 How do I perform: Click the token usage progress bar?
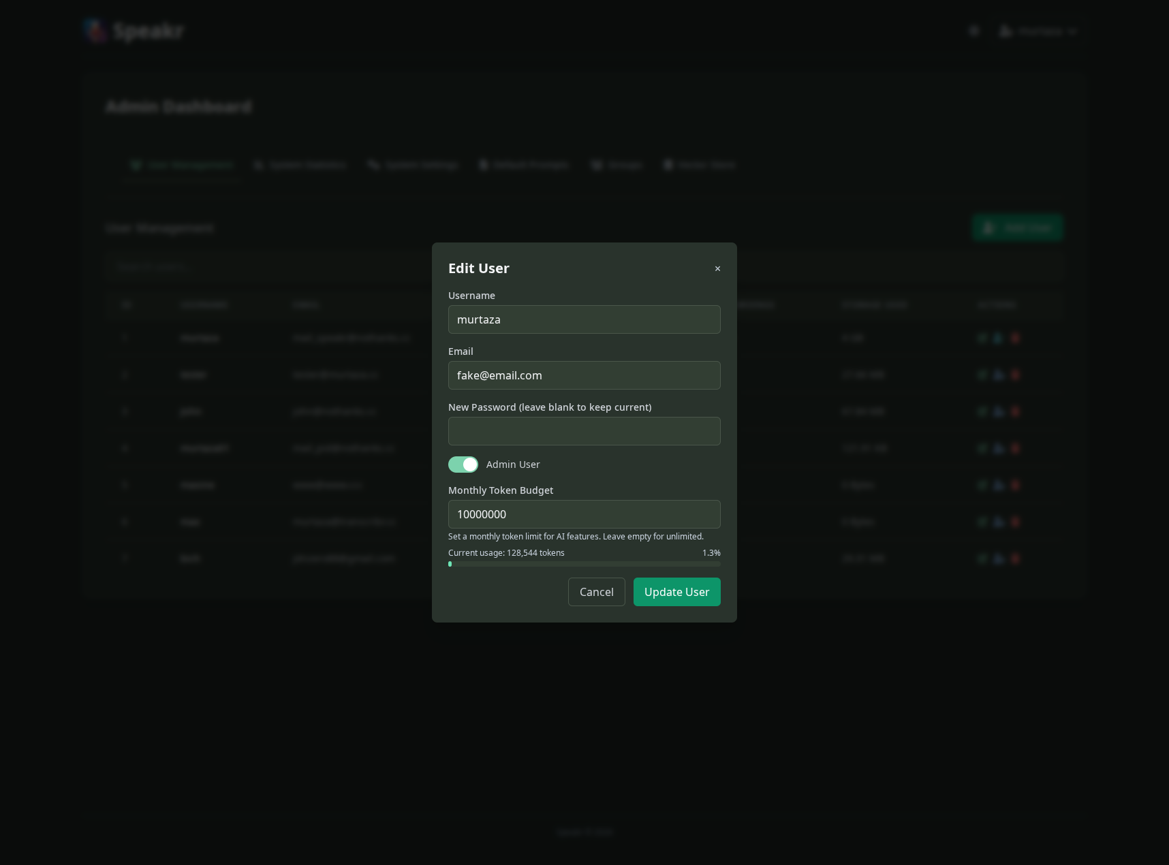tap(584, 564)
